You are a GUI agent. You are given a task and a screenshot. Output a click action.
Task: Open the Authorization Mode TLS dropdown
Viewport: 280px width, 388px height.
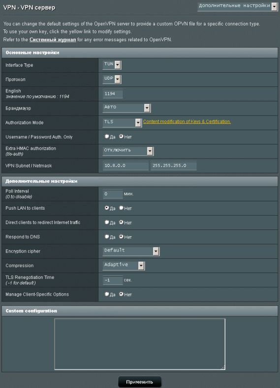click(x=122, y=122)
